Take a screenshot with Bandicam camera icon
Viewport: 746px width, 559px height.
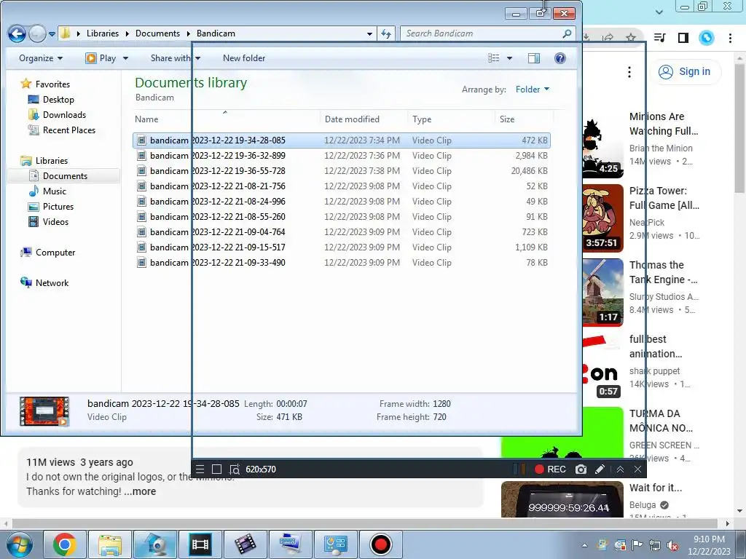pyautogui.click(x=581, y=469)
